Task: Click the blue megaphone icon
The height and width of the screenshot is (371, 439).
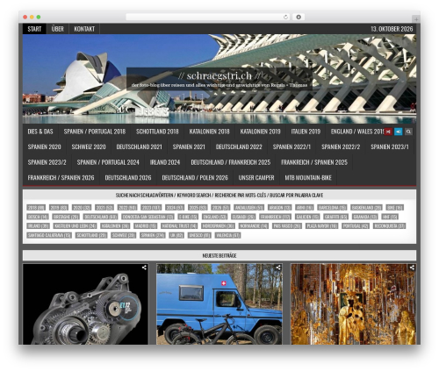Action: point(399,132)
